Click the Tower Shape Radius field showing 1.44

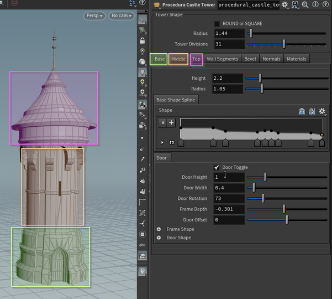coord(229,34)
